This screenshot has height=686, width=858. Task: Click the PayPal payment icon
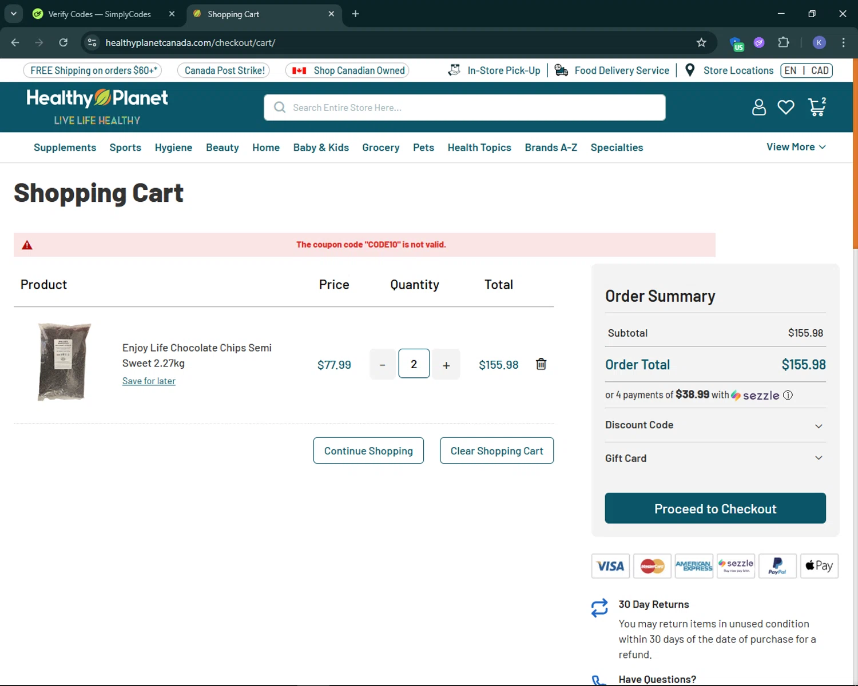(777, 566)
